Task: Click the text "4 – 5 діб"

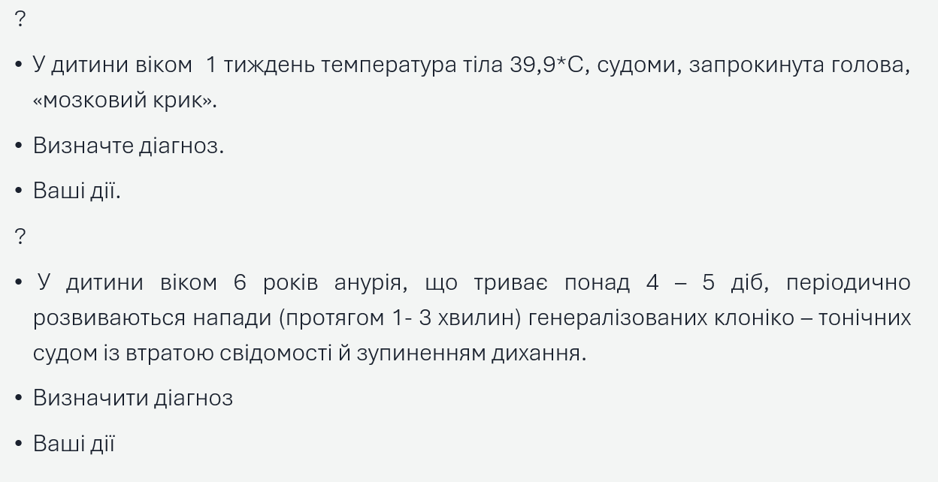Action: (707, 283)
